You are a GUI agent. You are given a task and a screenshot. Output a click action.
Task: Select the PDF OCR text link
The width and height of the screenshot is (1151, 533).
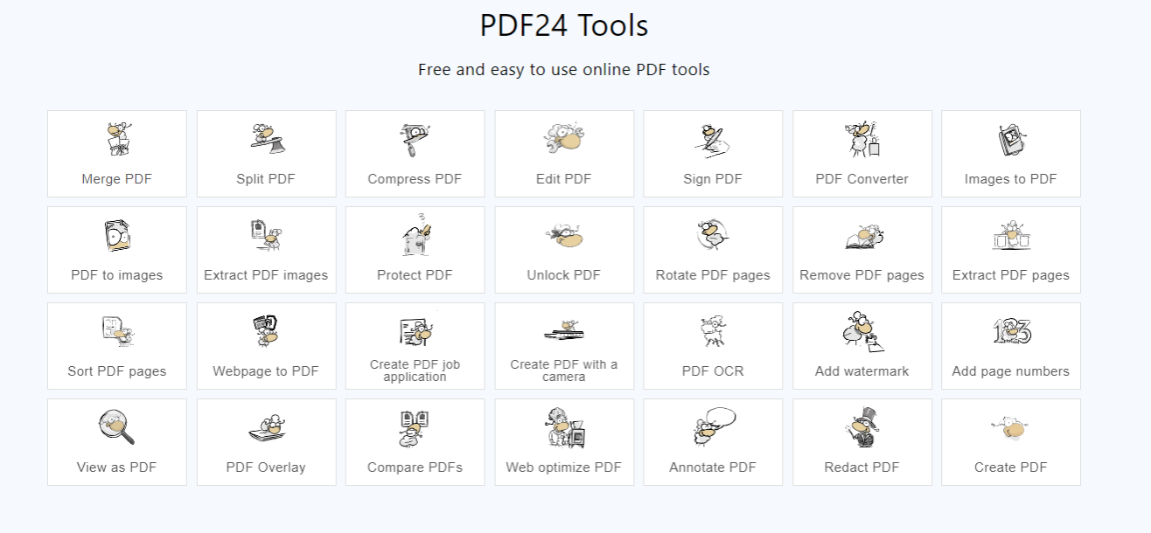pyautogui.click(x=713, y=371)
